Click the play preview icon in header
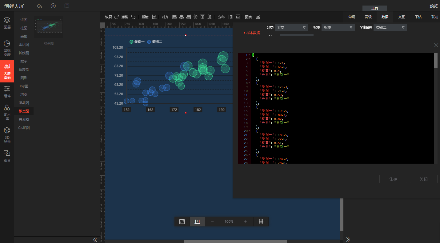Viewport: 440px width, 243px height. click(53, 6)
